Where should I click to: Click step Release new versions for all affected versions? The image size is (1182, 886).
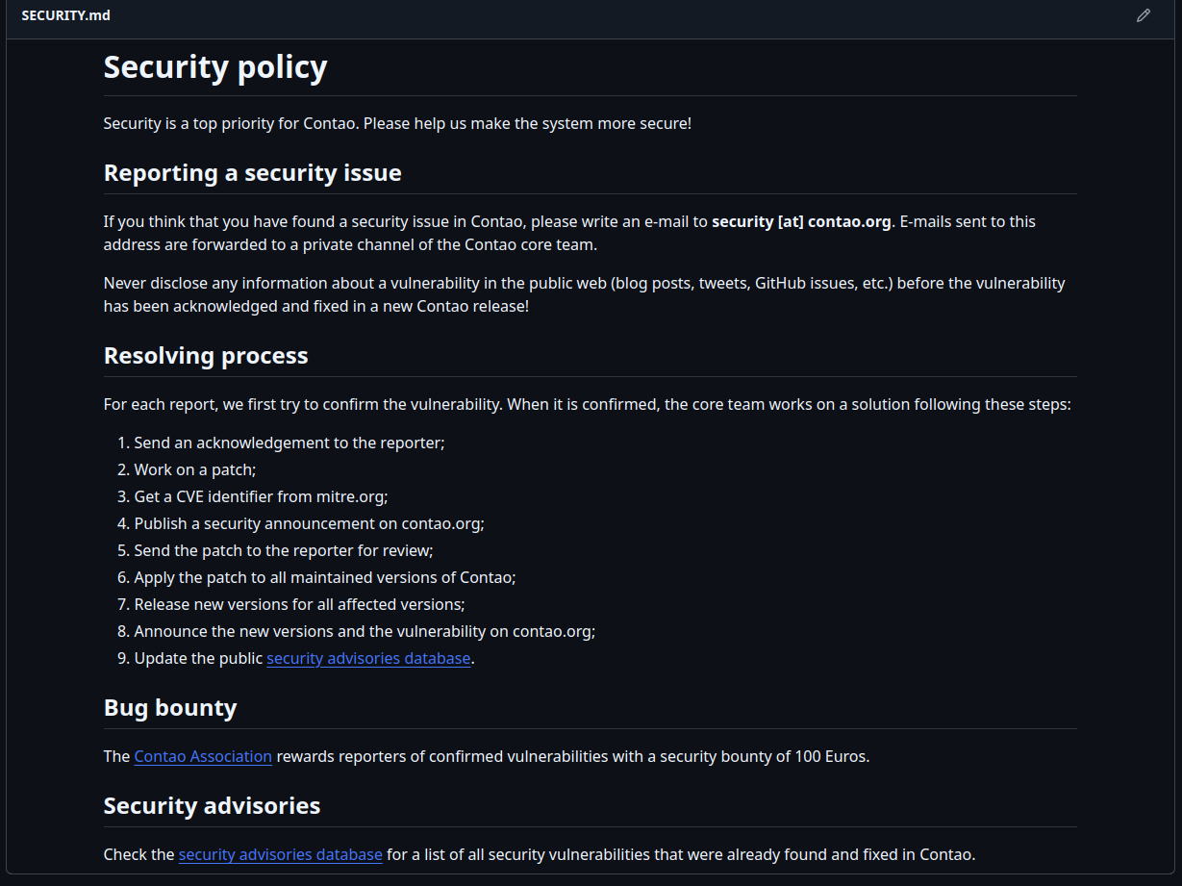click(299, 604)
